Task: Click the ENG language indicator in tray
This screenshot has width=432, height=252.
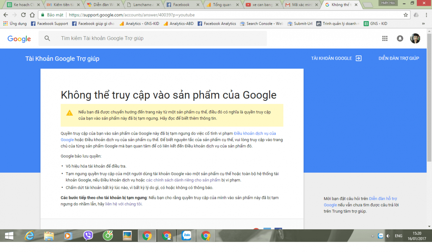Action: tap(399, 236)
